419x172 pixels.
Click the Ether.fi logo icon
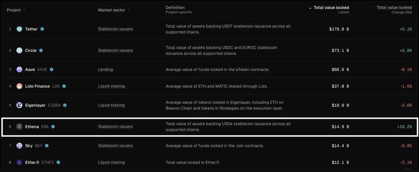(19, 162)
